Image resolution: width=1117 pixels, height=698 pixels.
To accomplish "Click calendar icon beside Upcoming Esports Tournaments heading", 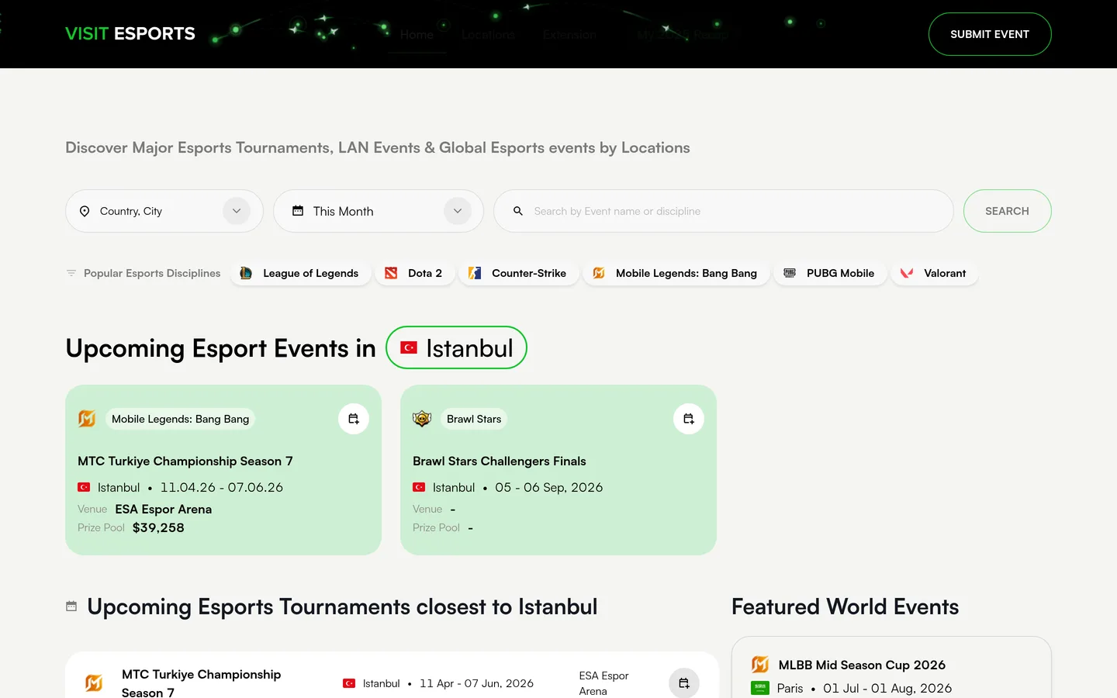I will 71,606.
